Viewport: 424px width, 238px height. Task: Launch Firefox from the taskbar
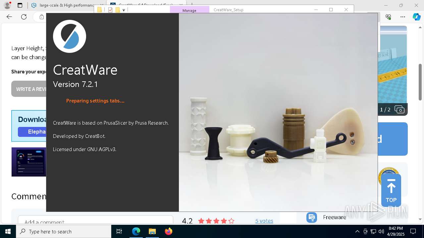click(168, 231)
